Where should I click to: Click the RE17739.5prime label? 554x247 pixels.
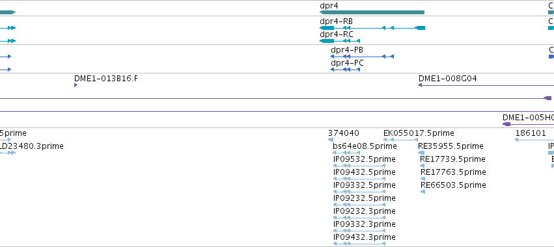click(x=452, y=159)
